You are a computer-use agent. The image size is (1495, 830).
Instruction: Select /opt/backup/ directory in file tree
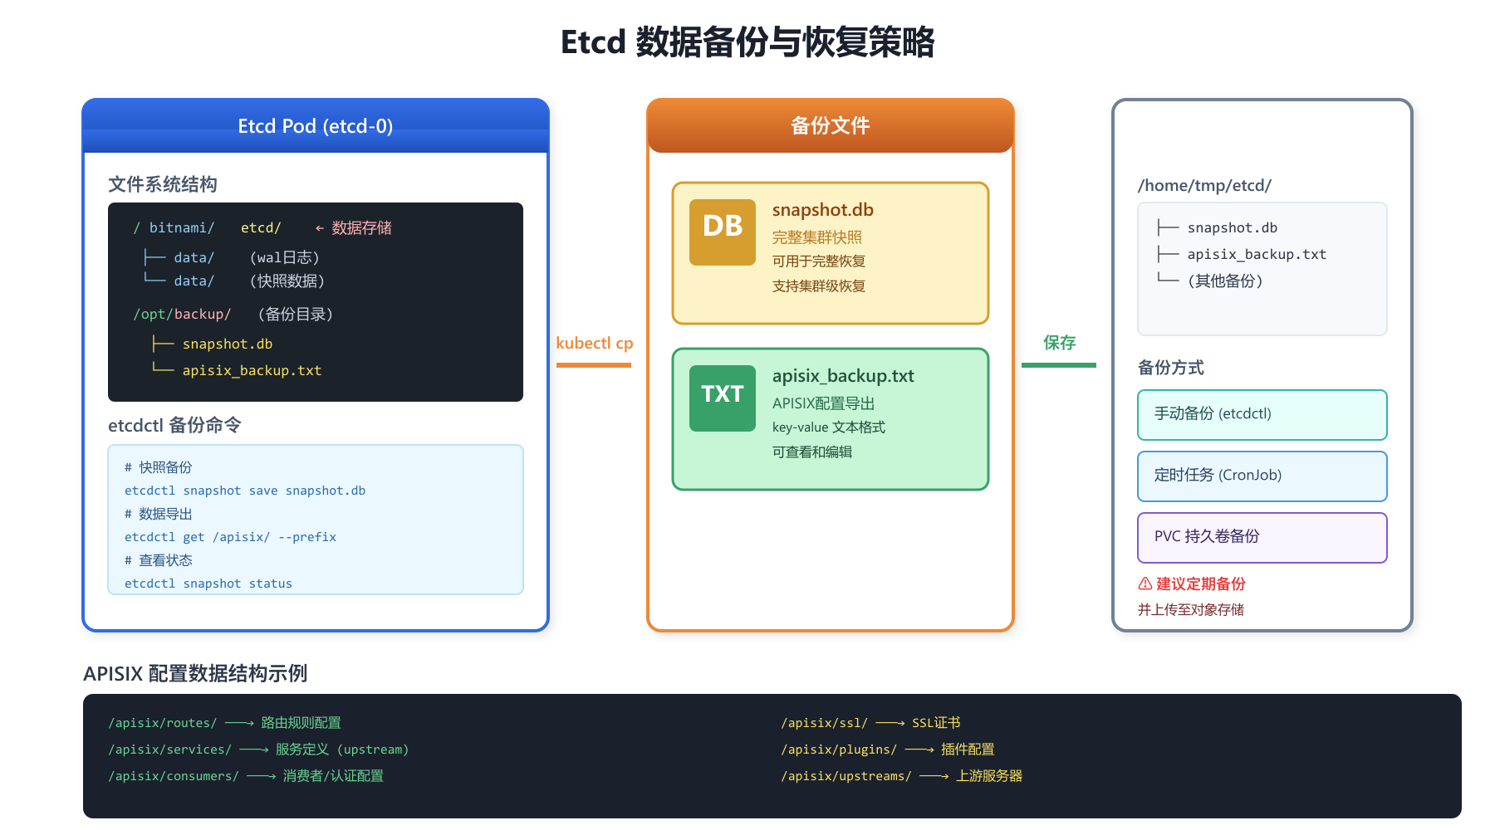pos(182,314)
